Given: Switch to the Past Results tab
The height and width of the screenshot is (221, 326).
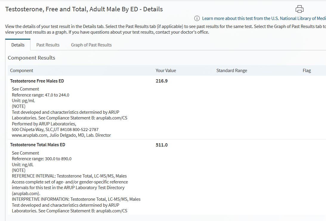Looking at the screenshot, I should click(x=48, y=45).
